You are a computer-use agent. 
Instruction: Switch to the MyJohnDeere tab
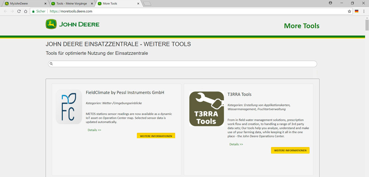24,4
